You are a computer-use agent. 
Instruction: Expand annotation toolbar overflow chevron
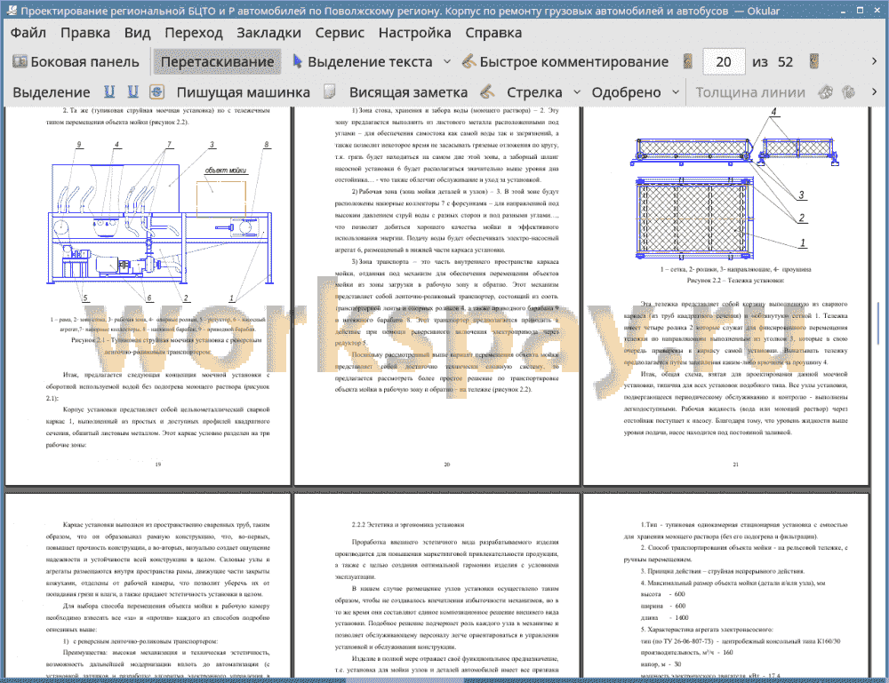tap(874, 91)
